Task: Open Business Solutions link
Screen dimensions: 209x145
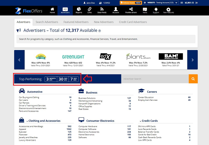Action: [x=87, y=98]
